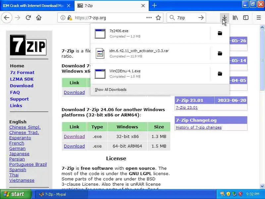Click the forward navigation arrow
Viewport: 265px width, 199px height.
[18, 18]
